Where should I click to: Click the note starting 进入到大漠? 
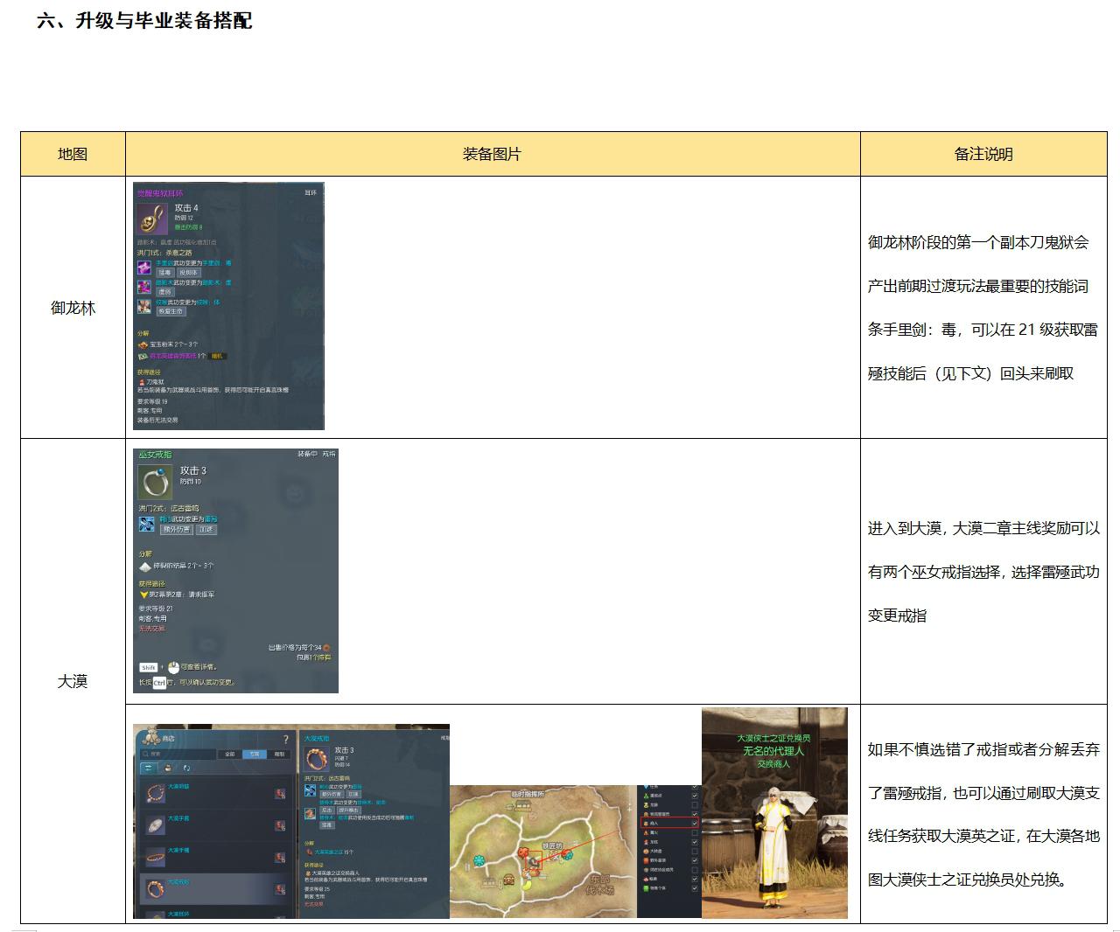[983, 572]
